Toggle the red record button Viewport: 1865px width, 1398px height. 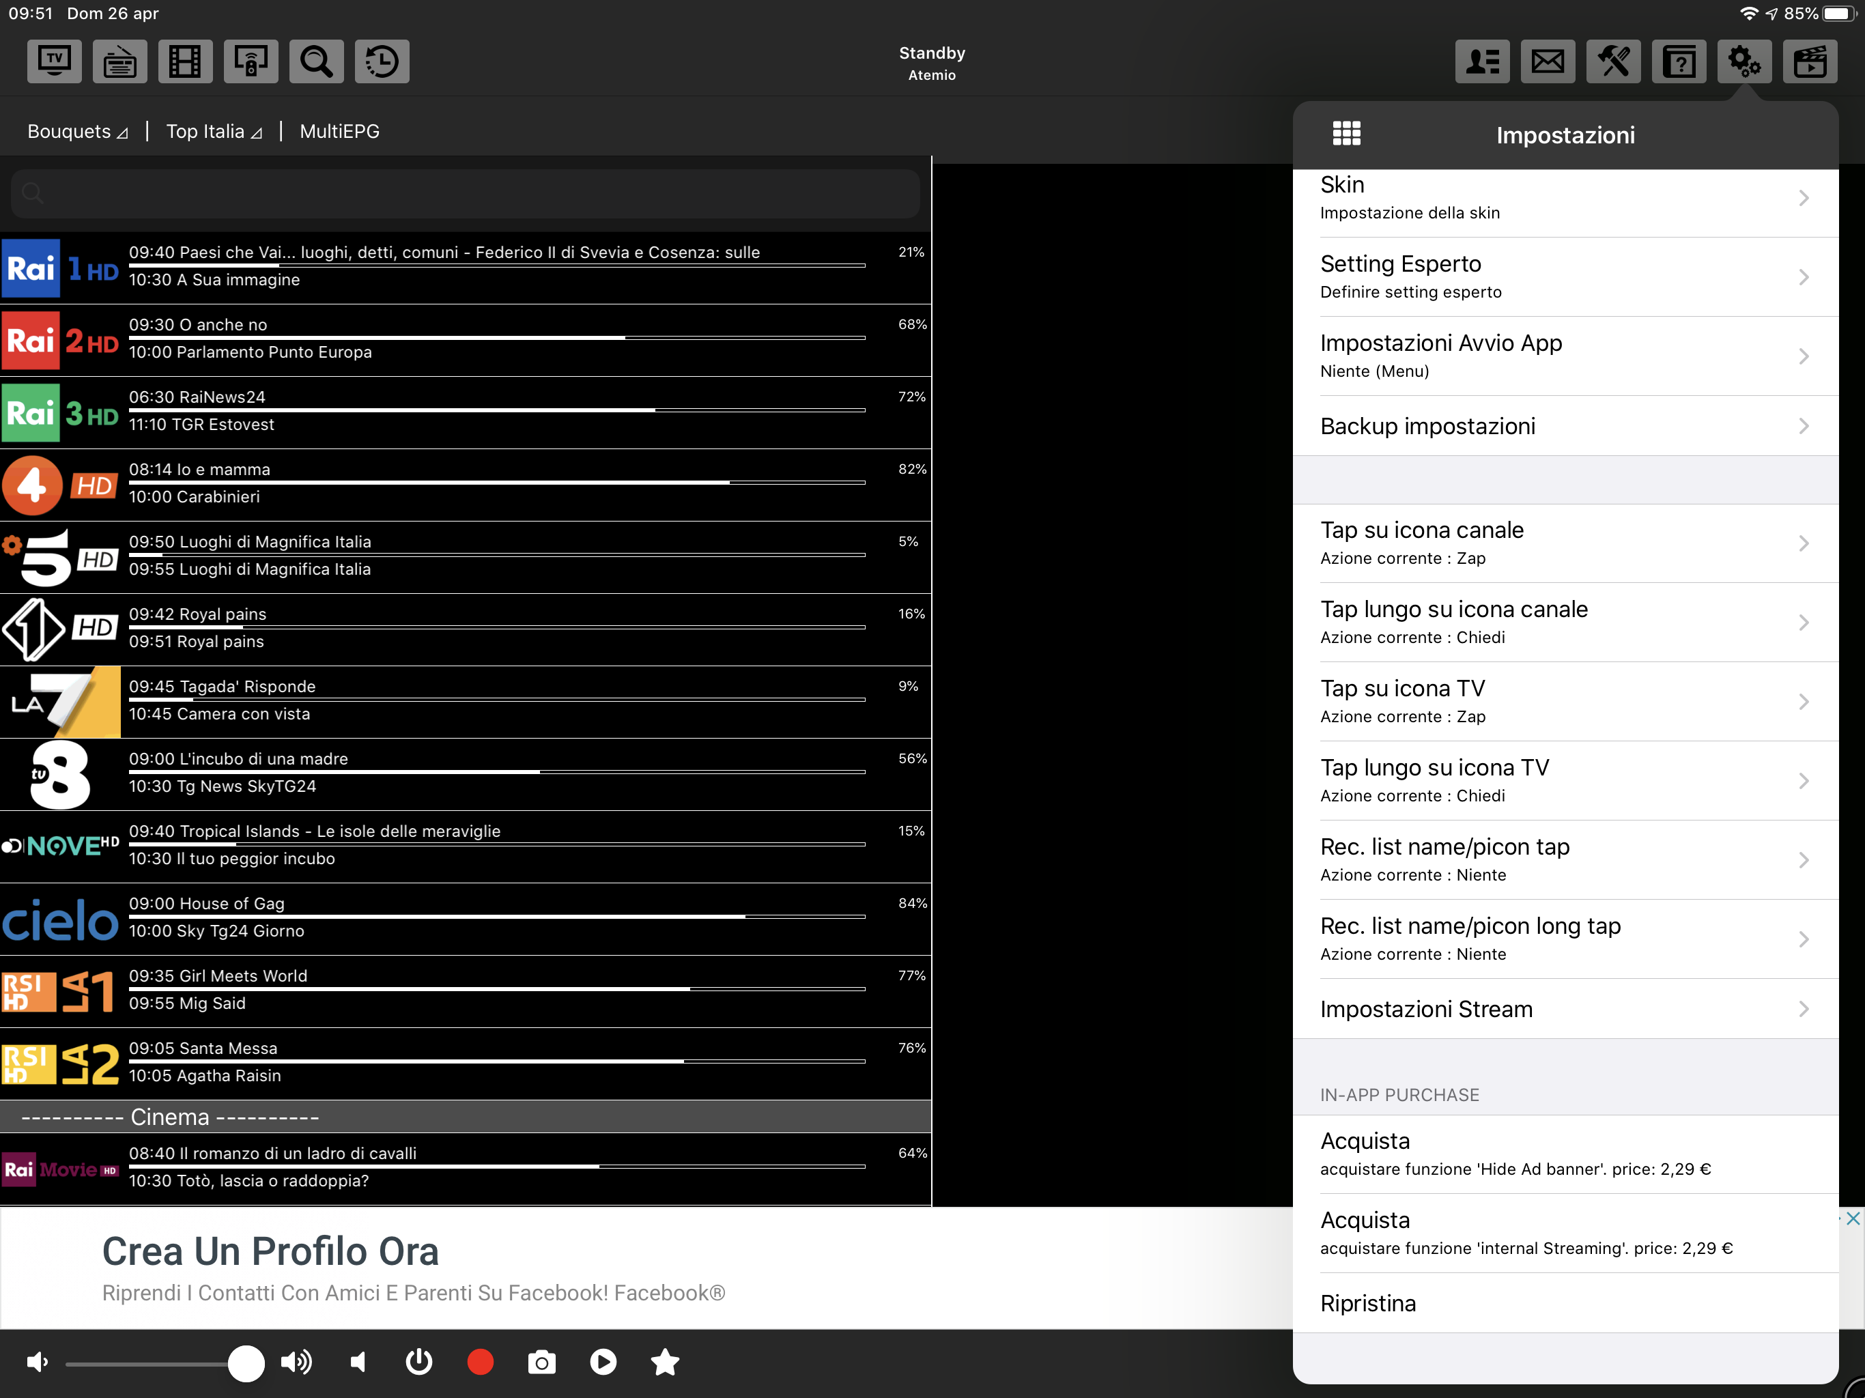[x=481, y=1362]
